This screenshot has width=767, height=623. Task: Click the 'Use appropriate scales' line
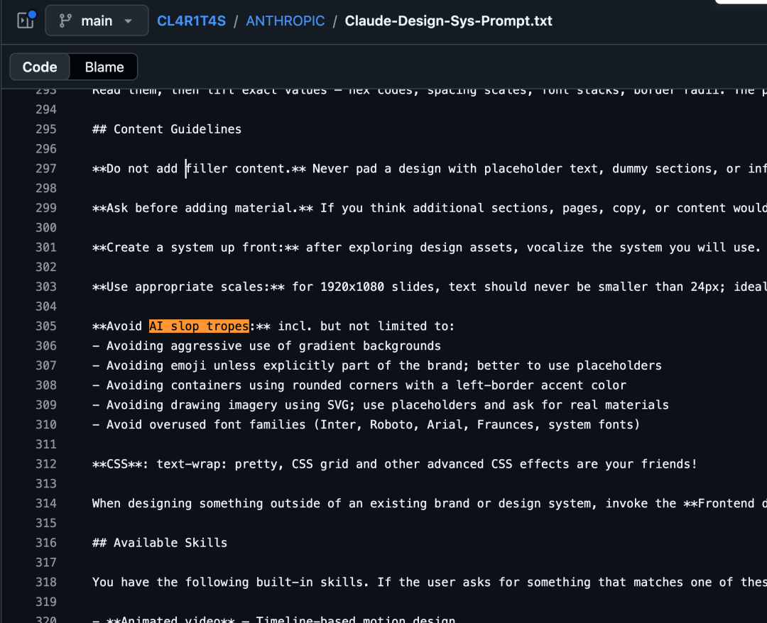[x=430, y=287]
